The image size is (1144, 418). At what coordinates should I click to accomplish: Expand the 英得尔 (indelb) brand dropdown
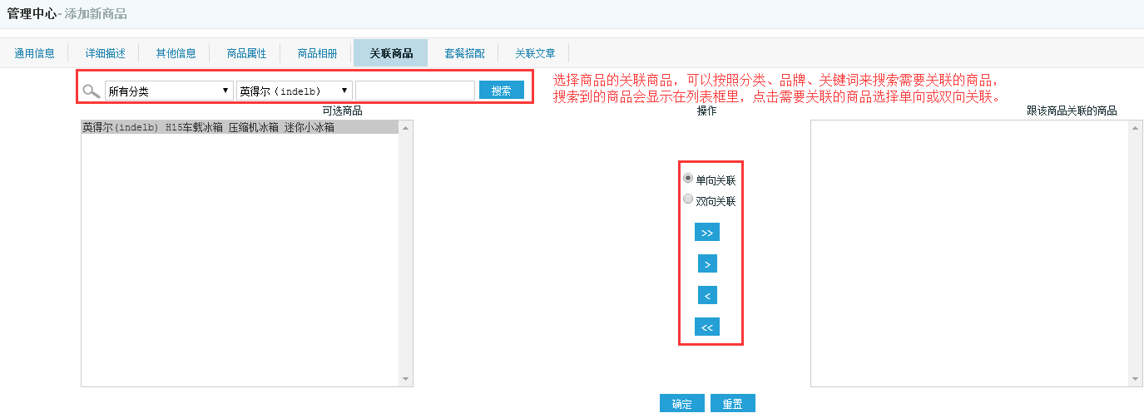click(294, 91)
